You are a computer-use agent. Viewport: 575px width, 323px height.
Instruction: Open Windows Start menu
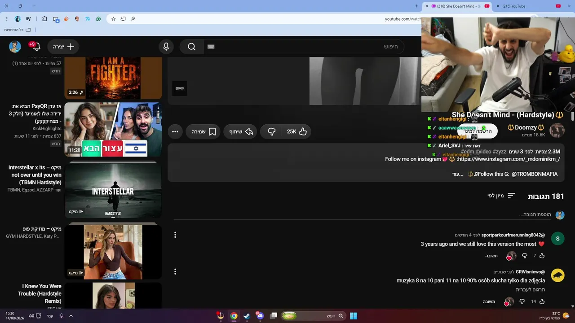[354, 316]
